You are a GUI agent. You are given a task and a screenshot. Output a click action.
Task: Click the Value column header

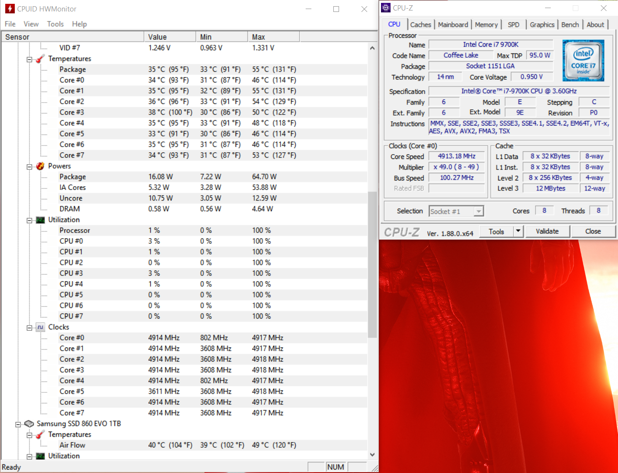170,37
